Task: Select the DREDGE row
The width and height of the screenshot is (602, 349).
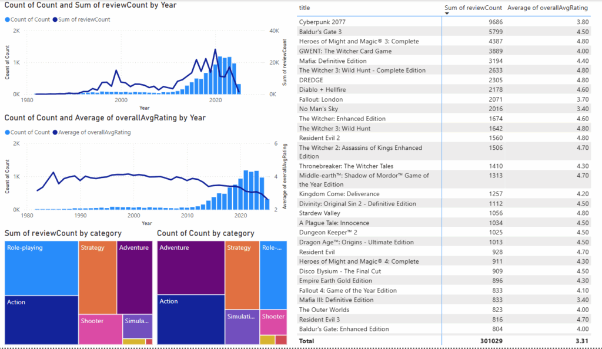Action: point(443,80)
